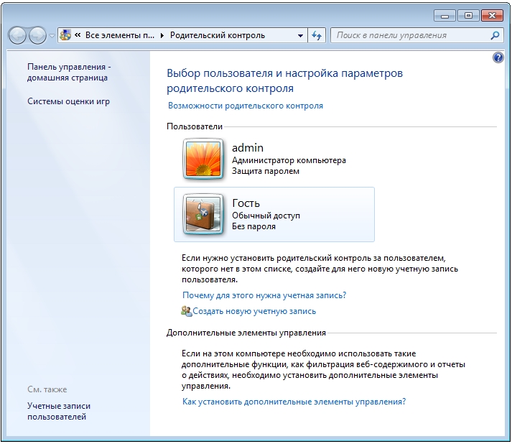Click 'Родительский контроль' breadcrumb segment
Viewport: 512px width, 444px height.
click(x=218, y=35)
